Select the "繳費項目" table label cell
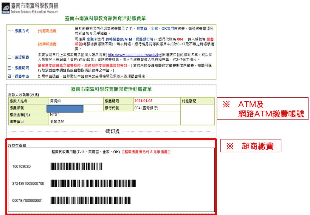This screenshot has height=215, width=310. point(29,122)
